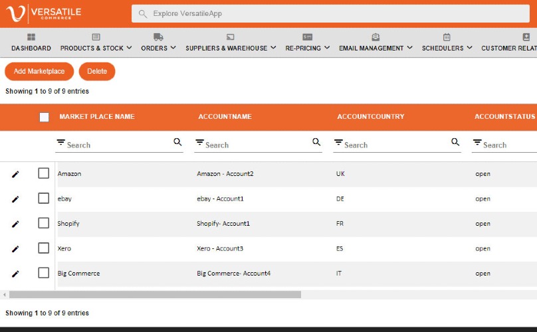Click the Versatile Commerce logo
Viewport: 537px width, 332px height.
(44, 14)
